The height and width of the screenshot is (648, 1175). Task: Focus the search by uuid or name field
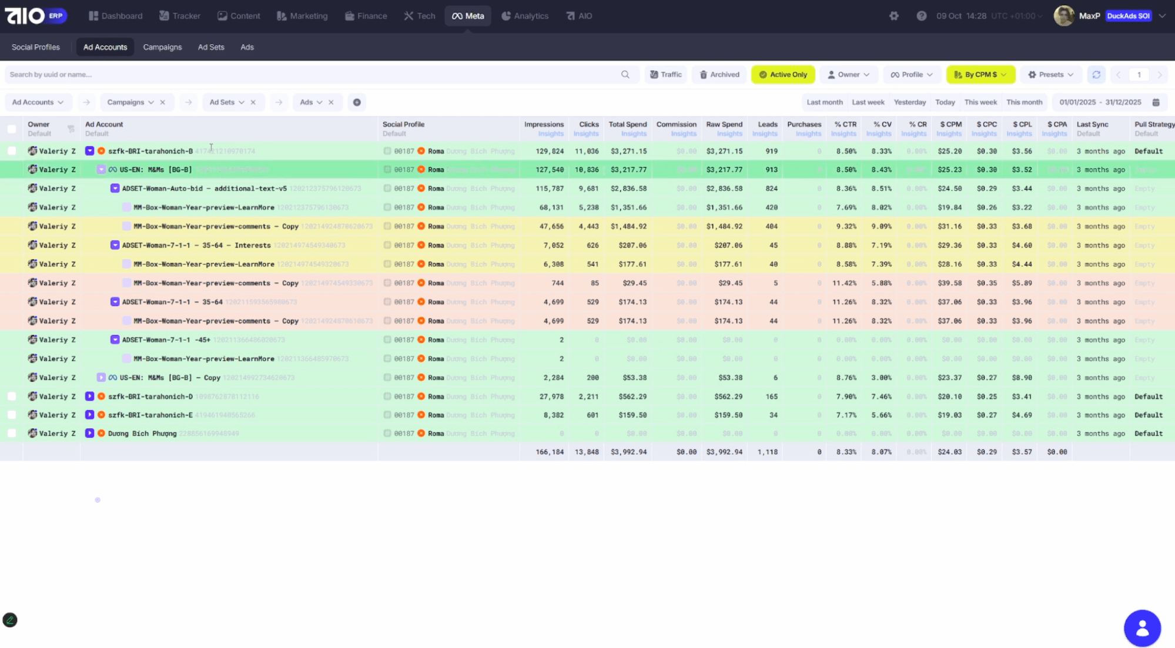coord(312,75)
